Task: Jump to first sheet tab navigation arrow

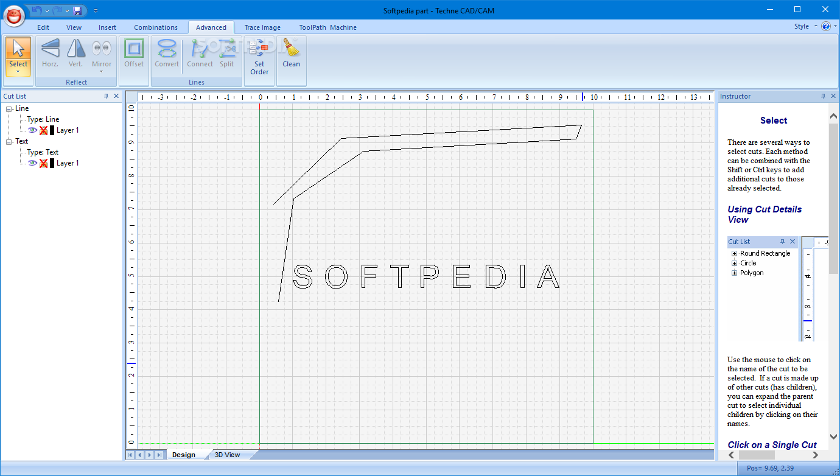Action: click(x=130, y=455)
